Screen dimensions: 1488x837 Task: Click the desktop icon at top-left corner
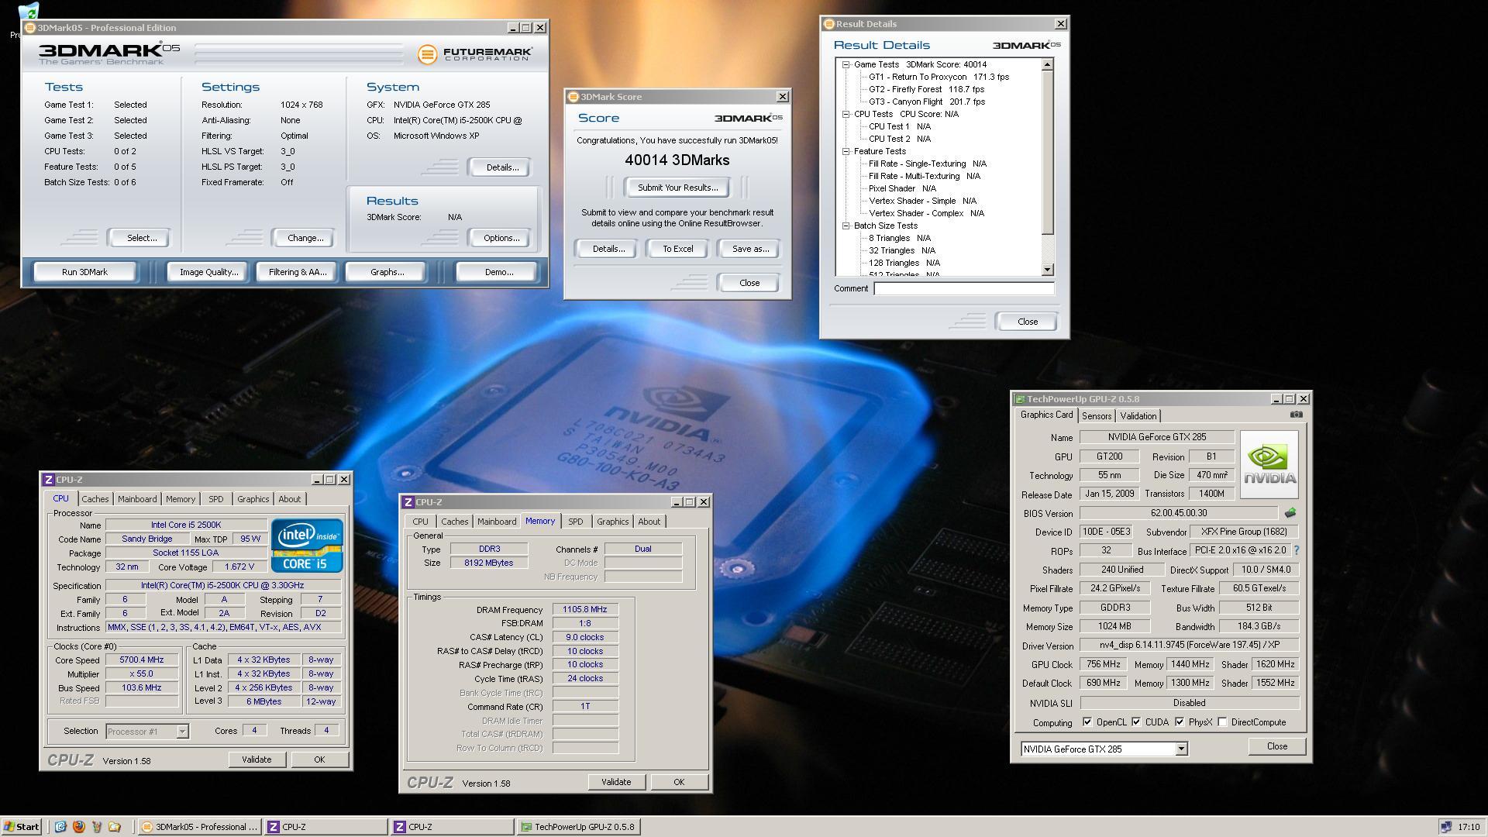point(28,11)
